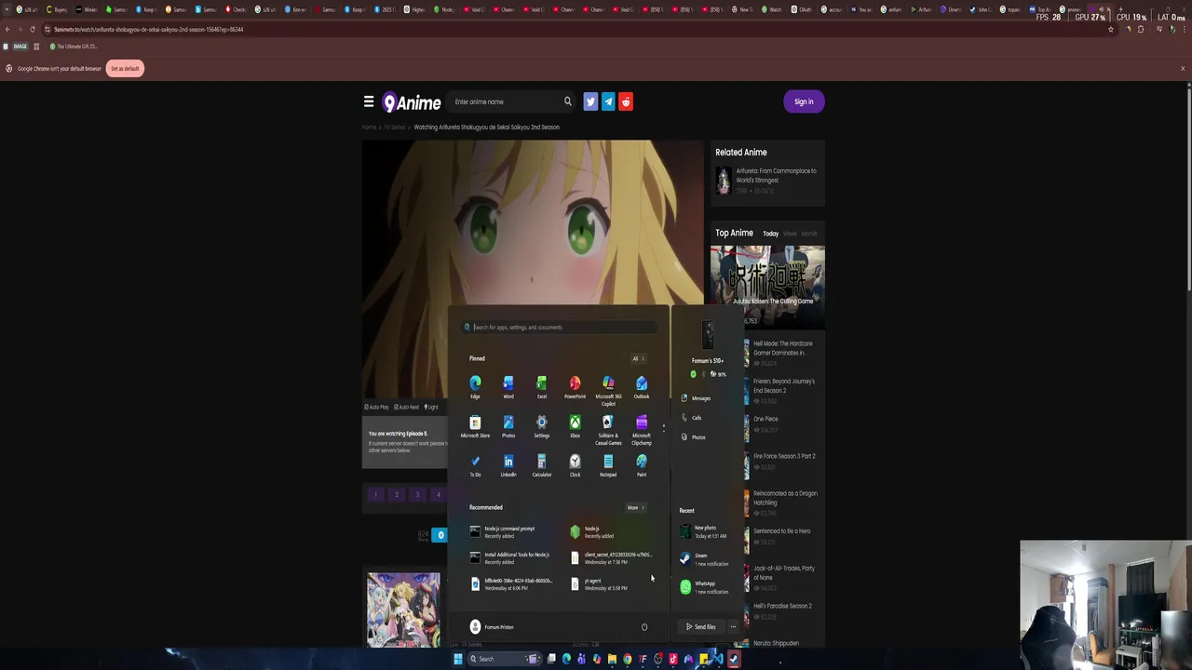Click the Send files button
The width and height of the screenshot is (1192, 670).
(x=701, y=627)
